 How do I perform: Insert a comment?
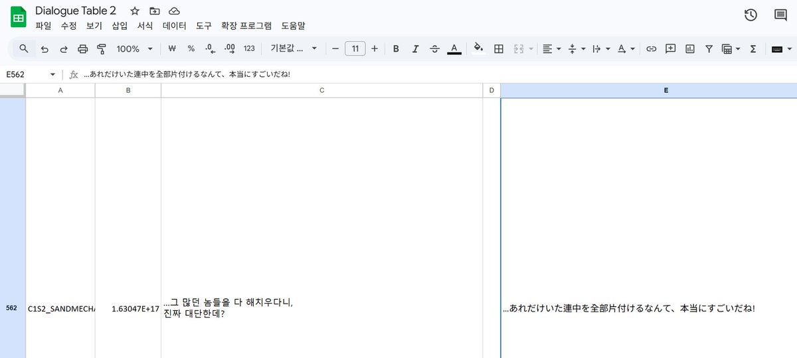click(670, 48)
